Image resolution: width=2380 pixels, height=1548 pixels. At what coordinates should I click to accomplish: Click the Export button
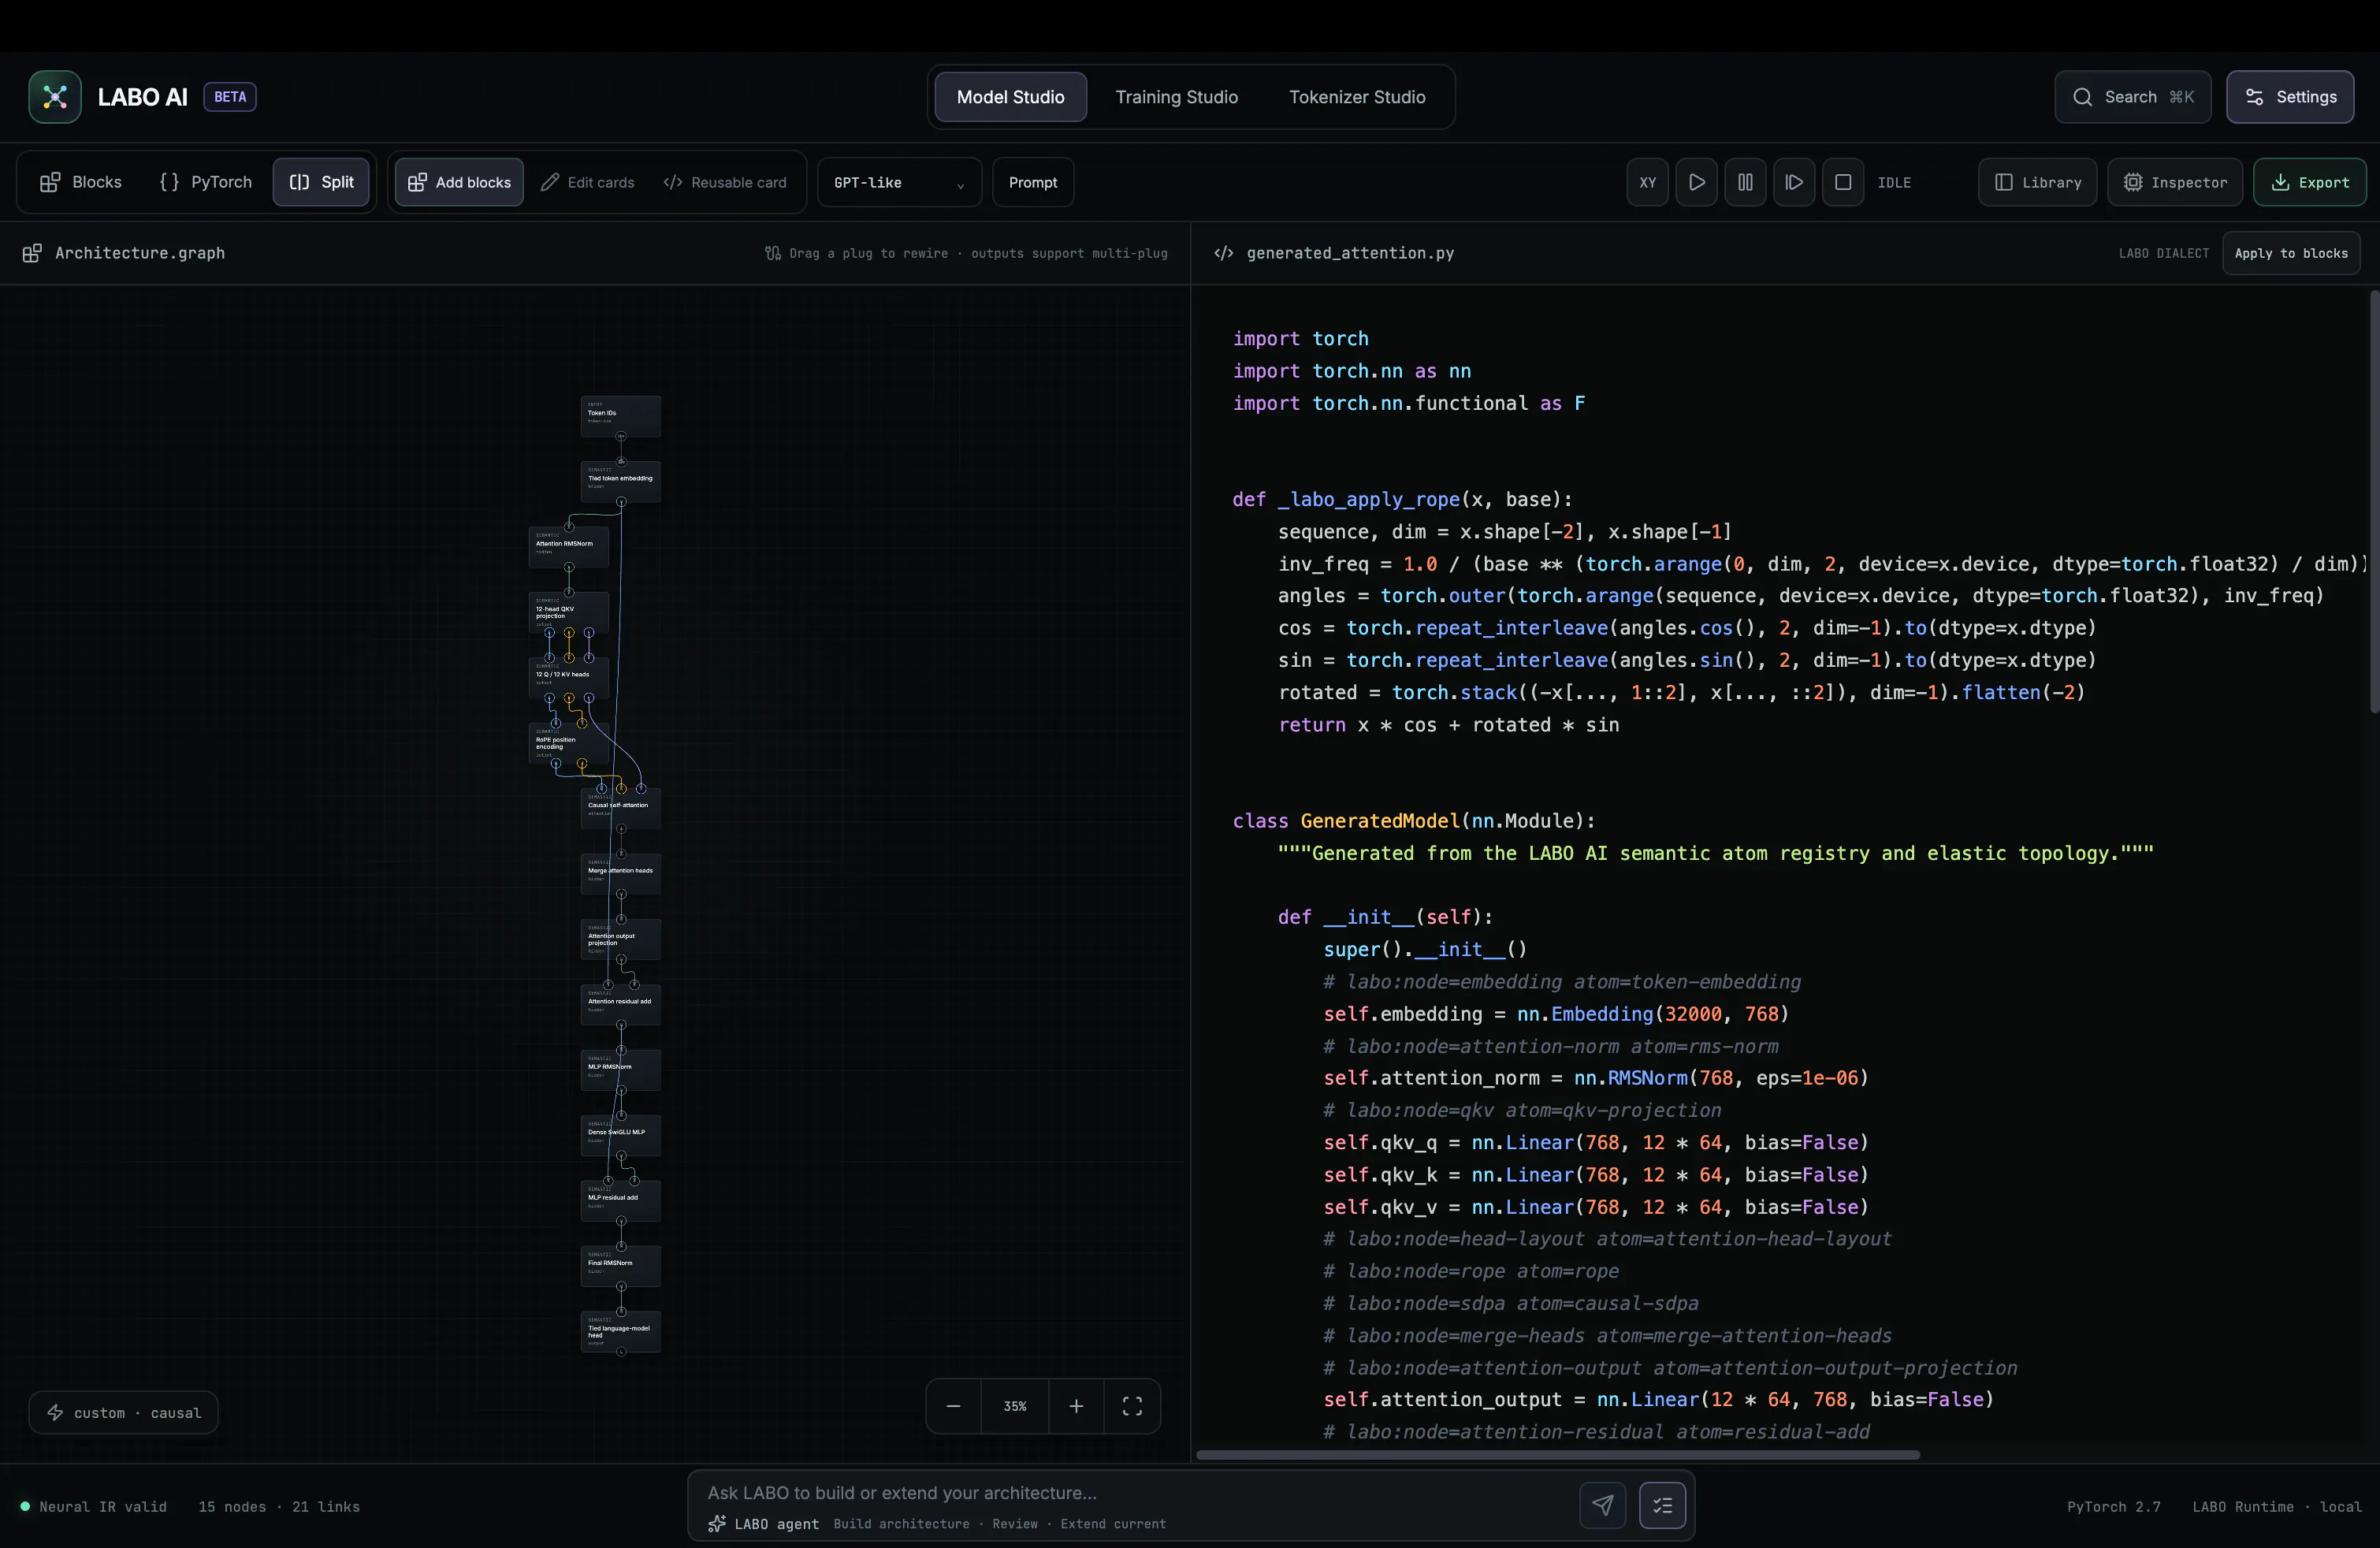click(x=2309, y=182)
